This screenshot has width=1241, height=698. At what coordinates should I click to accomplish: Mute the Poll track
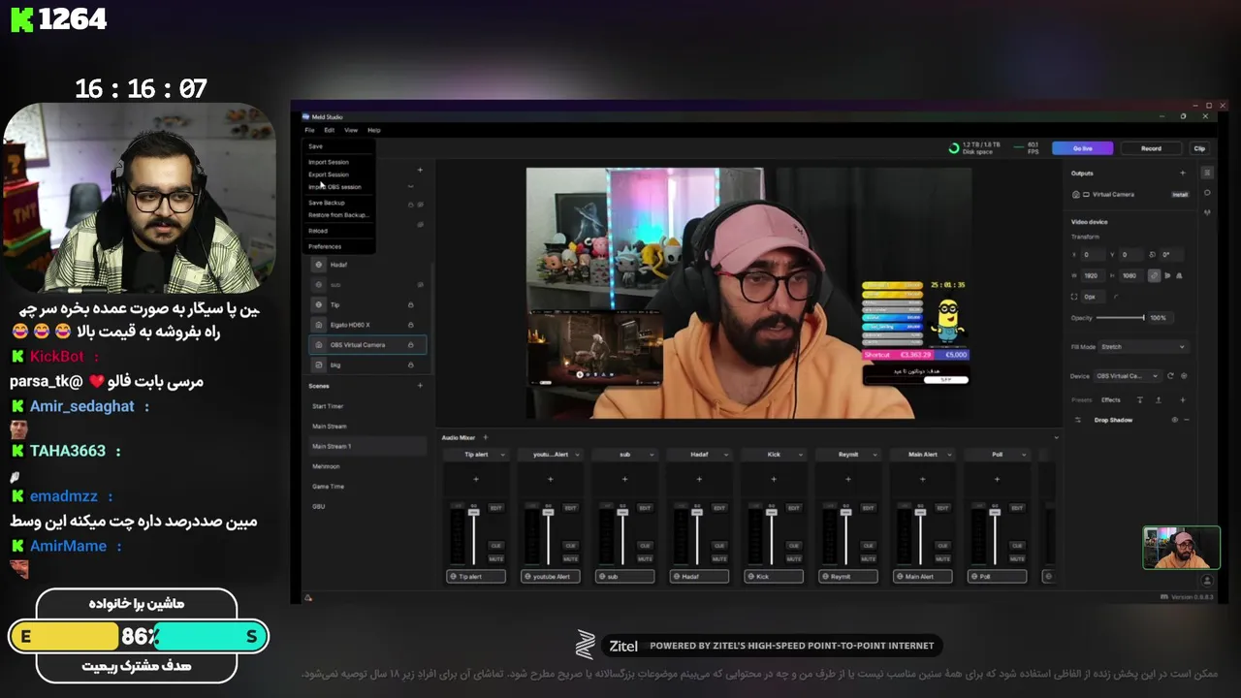coord(1016,559)
